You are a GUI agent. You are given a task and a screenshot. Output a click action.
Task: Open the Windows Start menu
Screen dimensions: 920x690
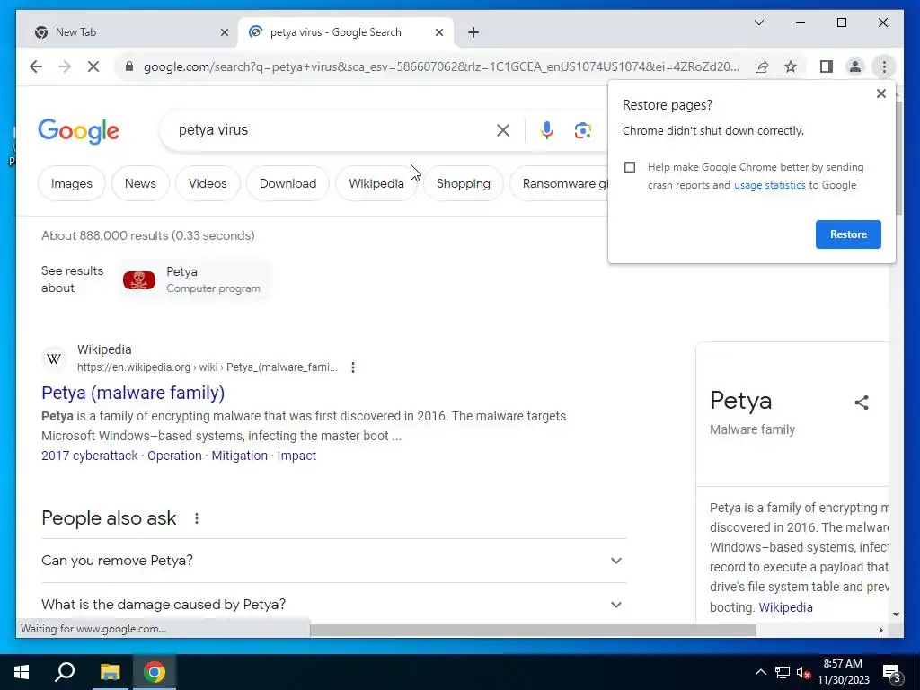(x=22, y=672)
